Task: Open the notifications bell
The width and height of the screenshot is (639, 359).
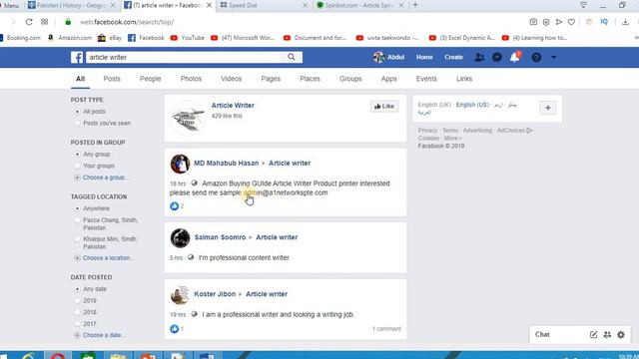Action: (515, 57)
